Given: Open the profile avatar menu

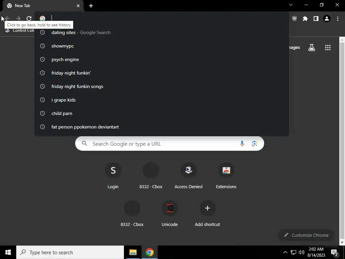Looking at the screenshot, I should (327, 19).
